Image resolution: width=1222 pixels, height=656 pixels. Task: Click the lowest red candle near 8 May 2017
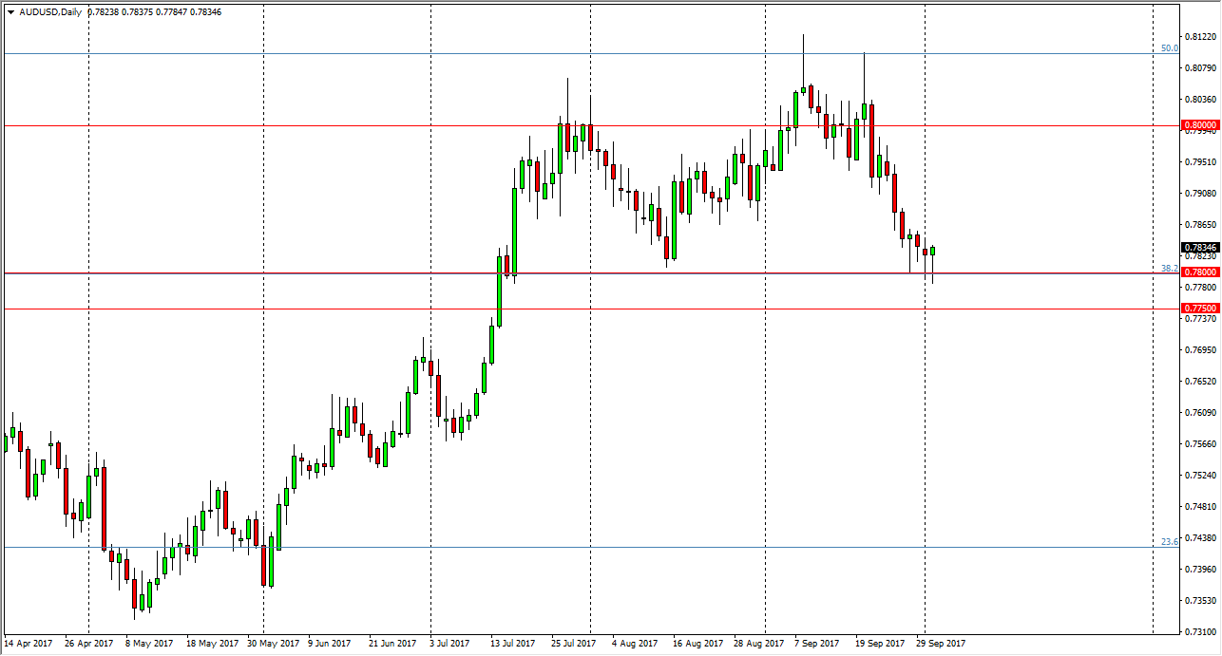(136, 593)
